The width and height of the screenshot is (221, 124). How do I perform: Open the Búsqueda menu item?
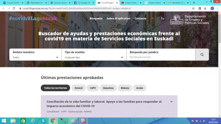(96, 18)
